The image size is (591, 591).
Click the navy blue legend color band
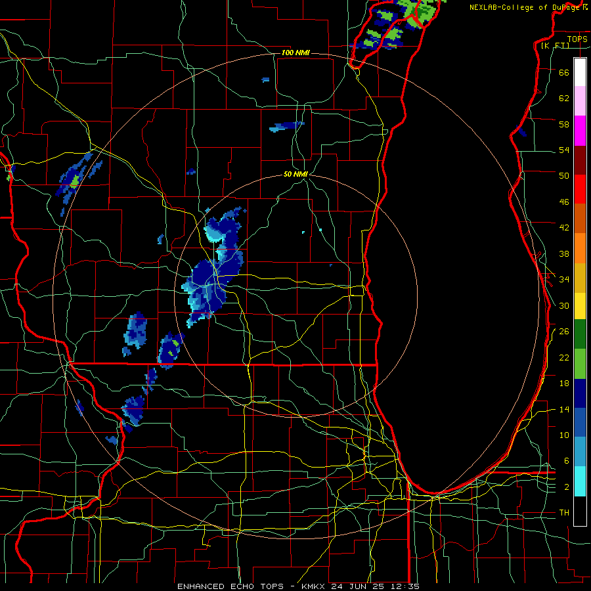(x=580, y=393)
